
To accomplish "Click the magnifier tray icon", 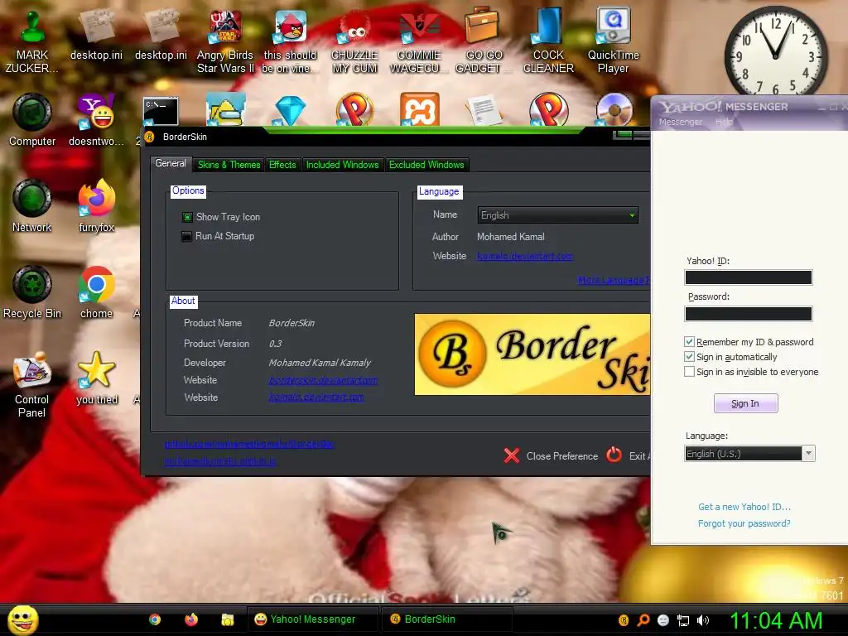I will pyautogui.click(x=643, y=620).
